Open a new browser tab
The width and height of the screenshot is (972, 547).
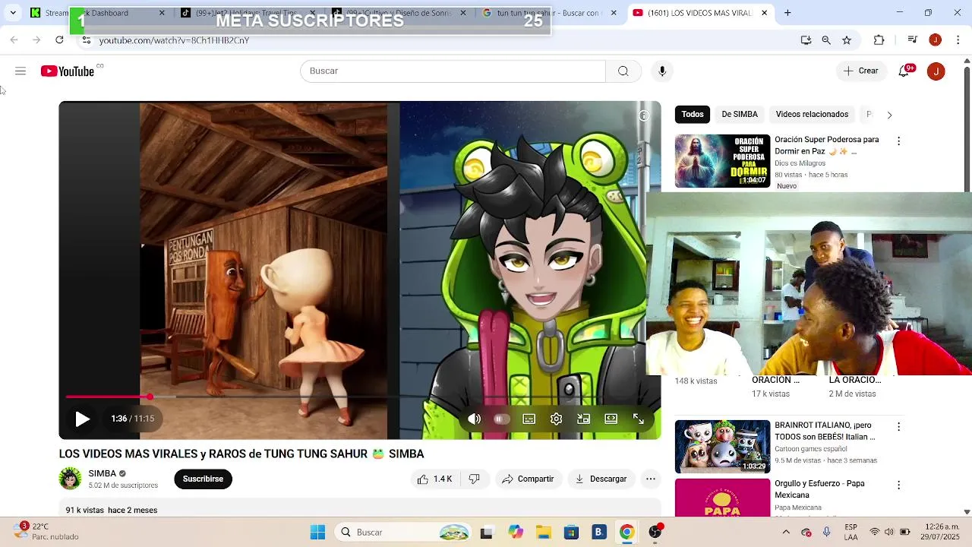click(787, 13)
